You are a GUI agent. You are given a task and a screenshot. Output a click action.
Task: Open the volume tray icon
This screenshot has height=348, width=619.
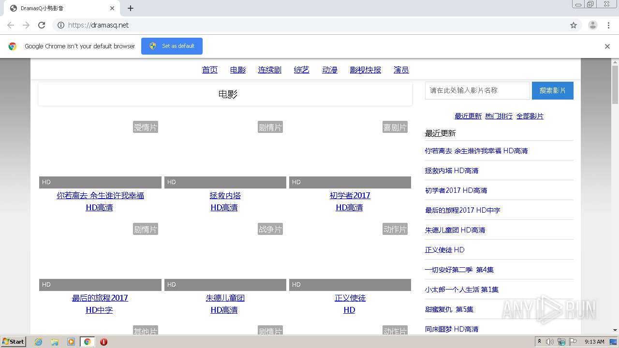pyautogui.click(x=550, y=342)
